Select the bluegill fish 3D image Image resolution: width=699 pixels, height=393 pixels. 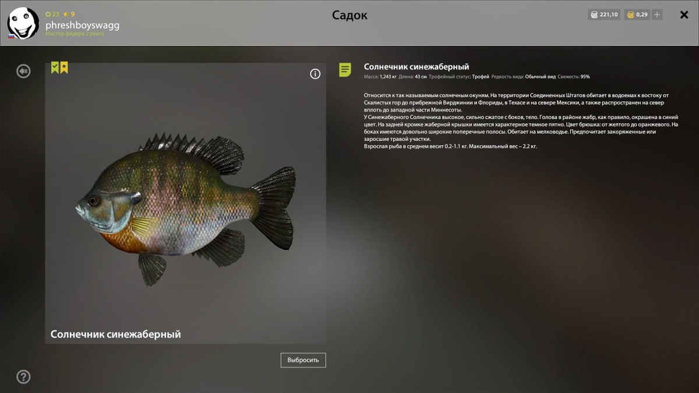click(x=186, y=208)
